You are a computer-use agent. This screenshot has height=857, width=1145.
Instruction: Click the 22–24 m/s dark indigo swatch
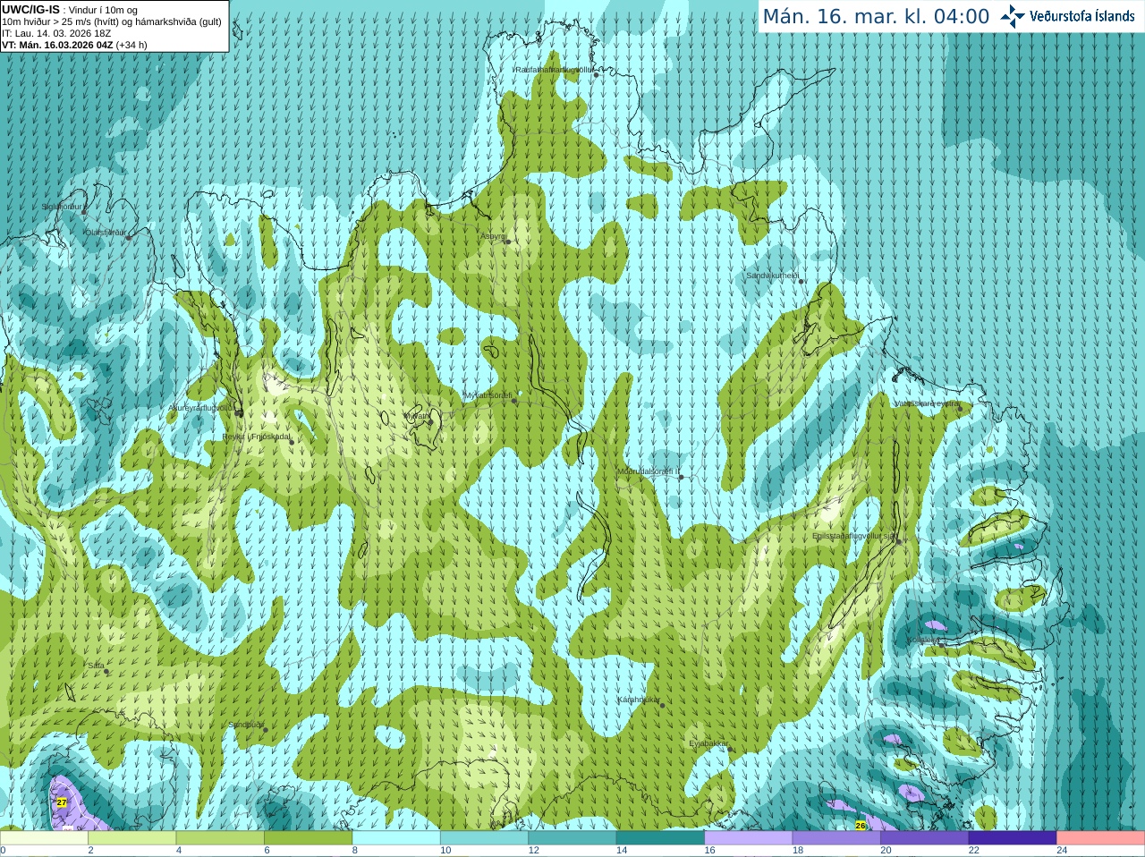[1013, 838]
